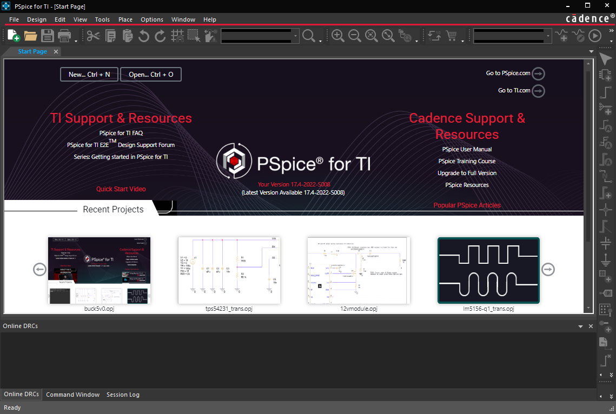Open the Options menu
The image size is (616, 414).
(151, 19)
